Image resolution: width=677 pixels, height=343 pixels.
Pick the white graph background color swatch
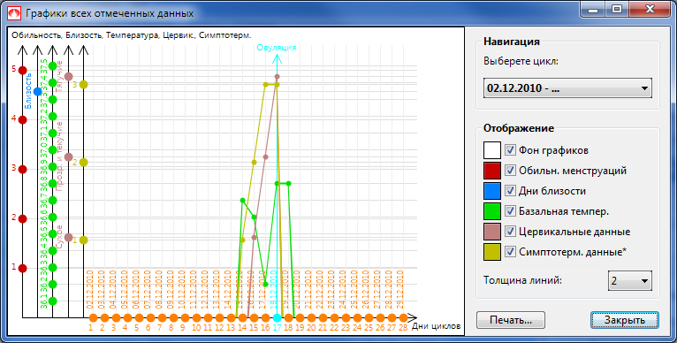pos(492,150)
